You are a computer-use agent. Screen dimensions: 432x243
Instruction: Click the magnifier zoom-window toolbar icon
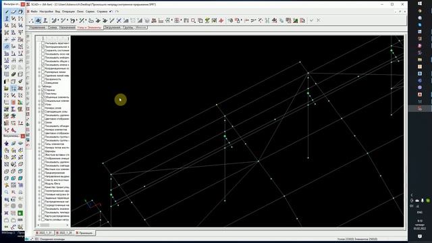[x=194, y=20]
